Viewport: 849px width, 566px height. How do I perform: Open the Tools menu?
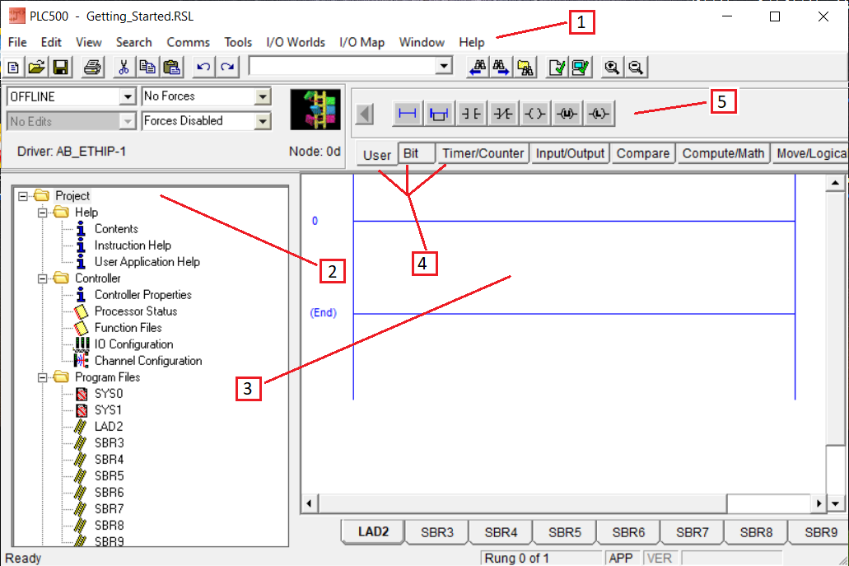[238, 42]
